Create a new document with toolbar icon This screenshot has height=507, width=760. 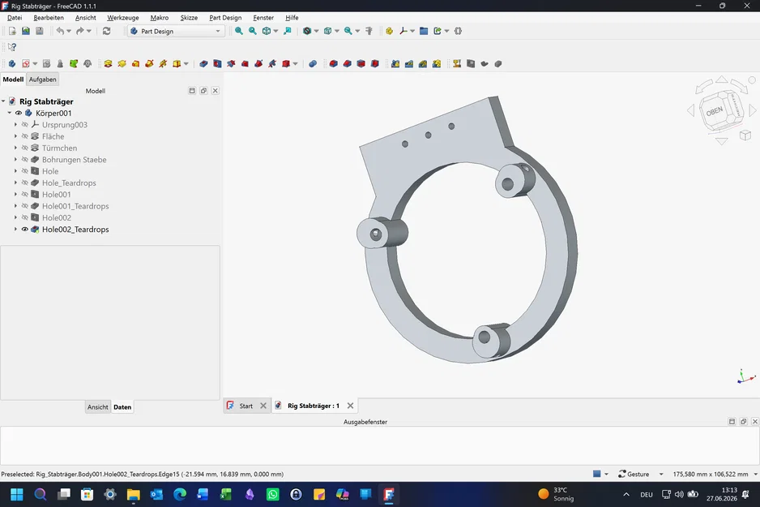[12, 31]
